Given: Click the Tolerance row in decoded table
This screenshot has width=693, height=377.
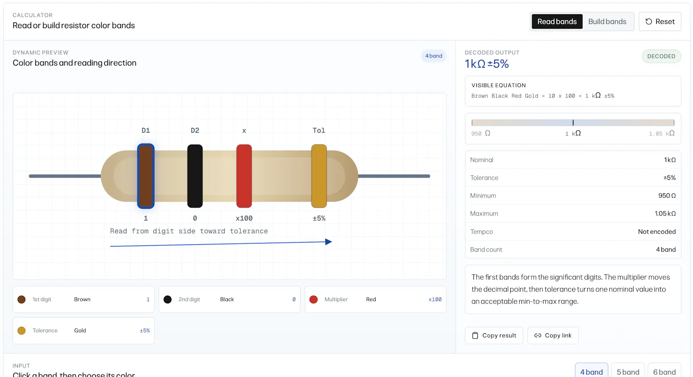Looking at the screenshot, I should point(573,178).
